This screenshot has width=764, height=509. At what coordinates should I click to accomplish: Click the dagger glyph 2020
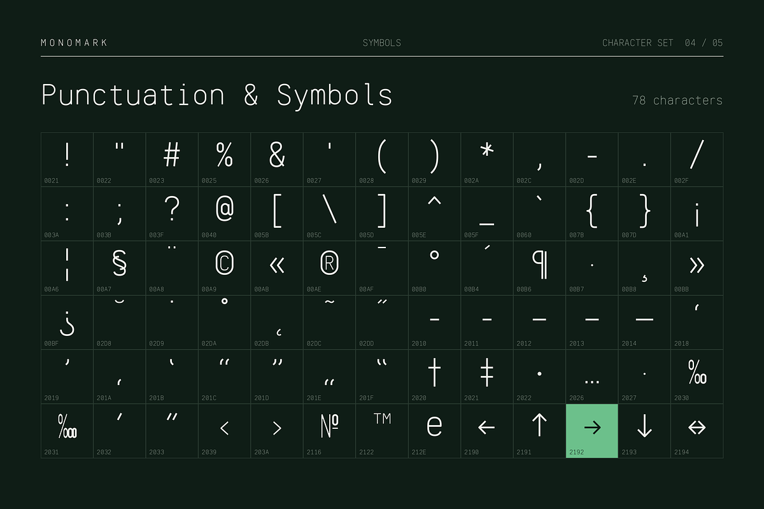pos(434,376)
